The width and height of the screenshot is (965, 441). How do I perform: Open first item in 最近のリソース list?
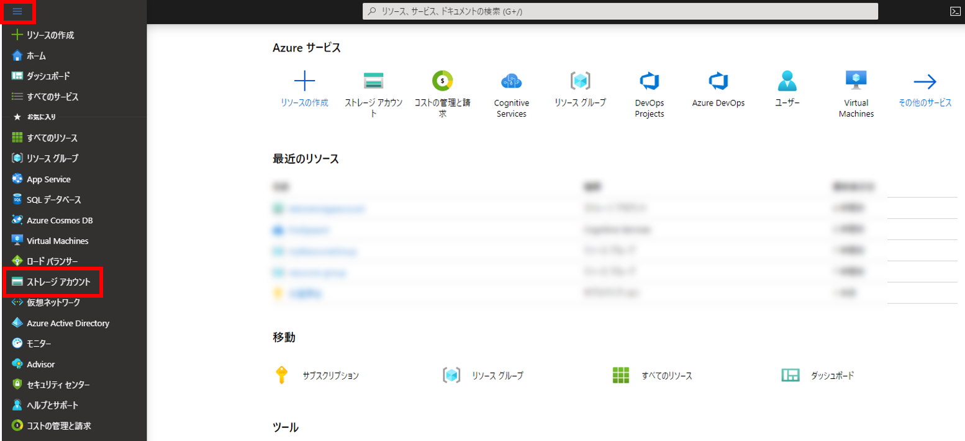(x=326, y=210)
